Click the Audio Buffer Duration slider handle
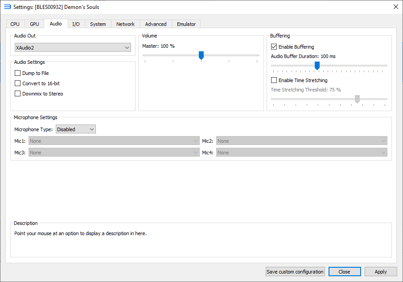This screenshot has height=282, width=403. [x=317, y=66]
